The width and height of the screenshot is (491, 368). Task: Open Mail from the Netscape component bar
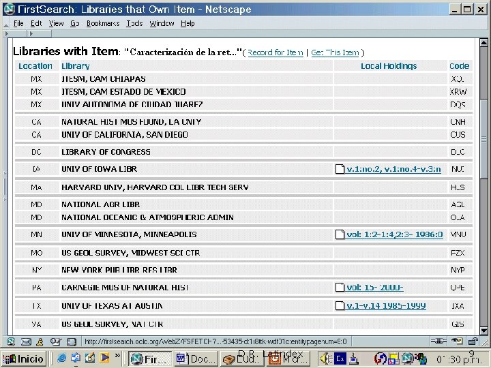coord(26,341)
